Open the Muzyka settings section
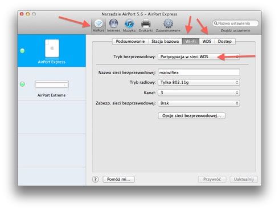 pyautogui.click(x=129, y=26)
